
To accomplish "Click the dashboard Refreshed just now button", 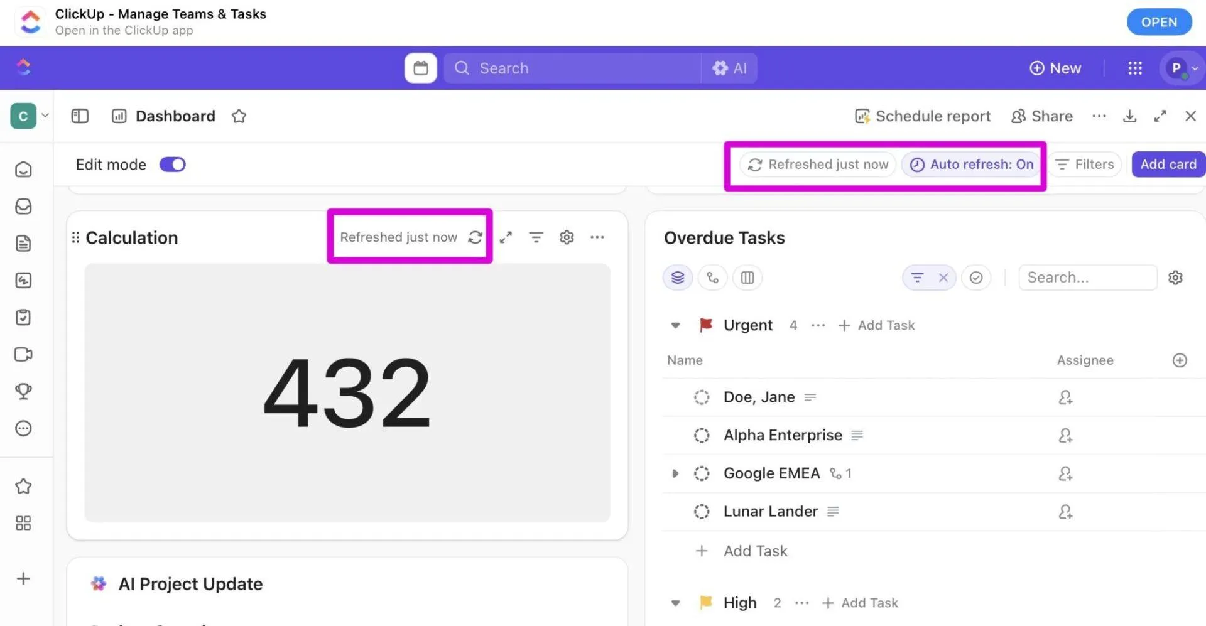I will point(818,165).
